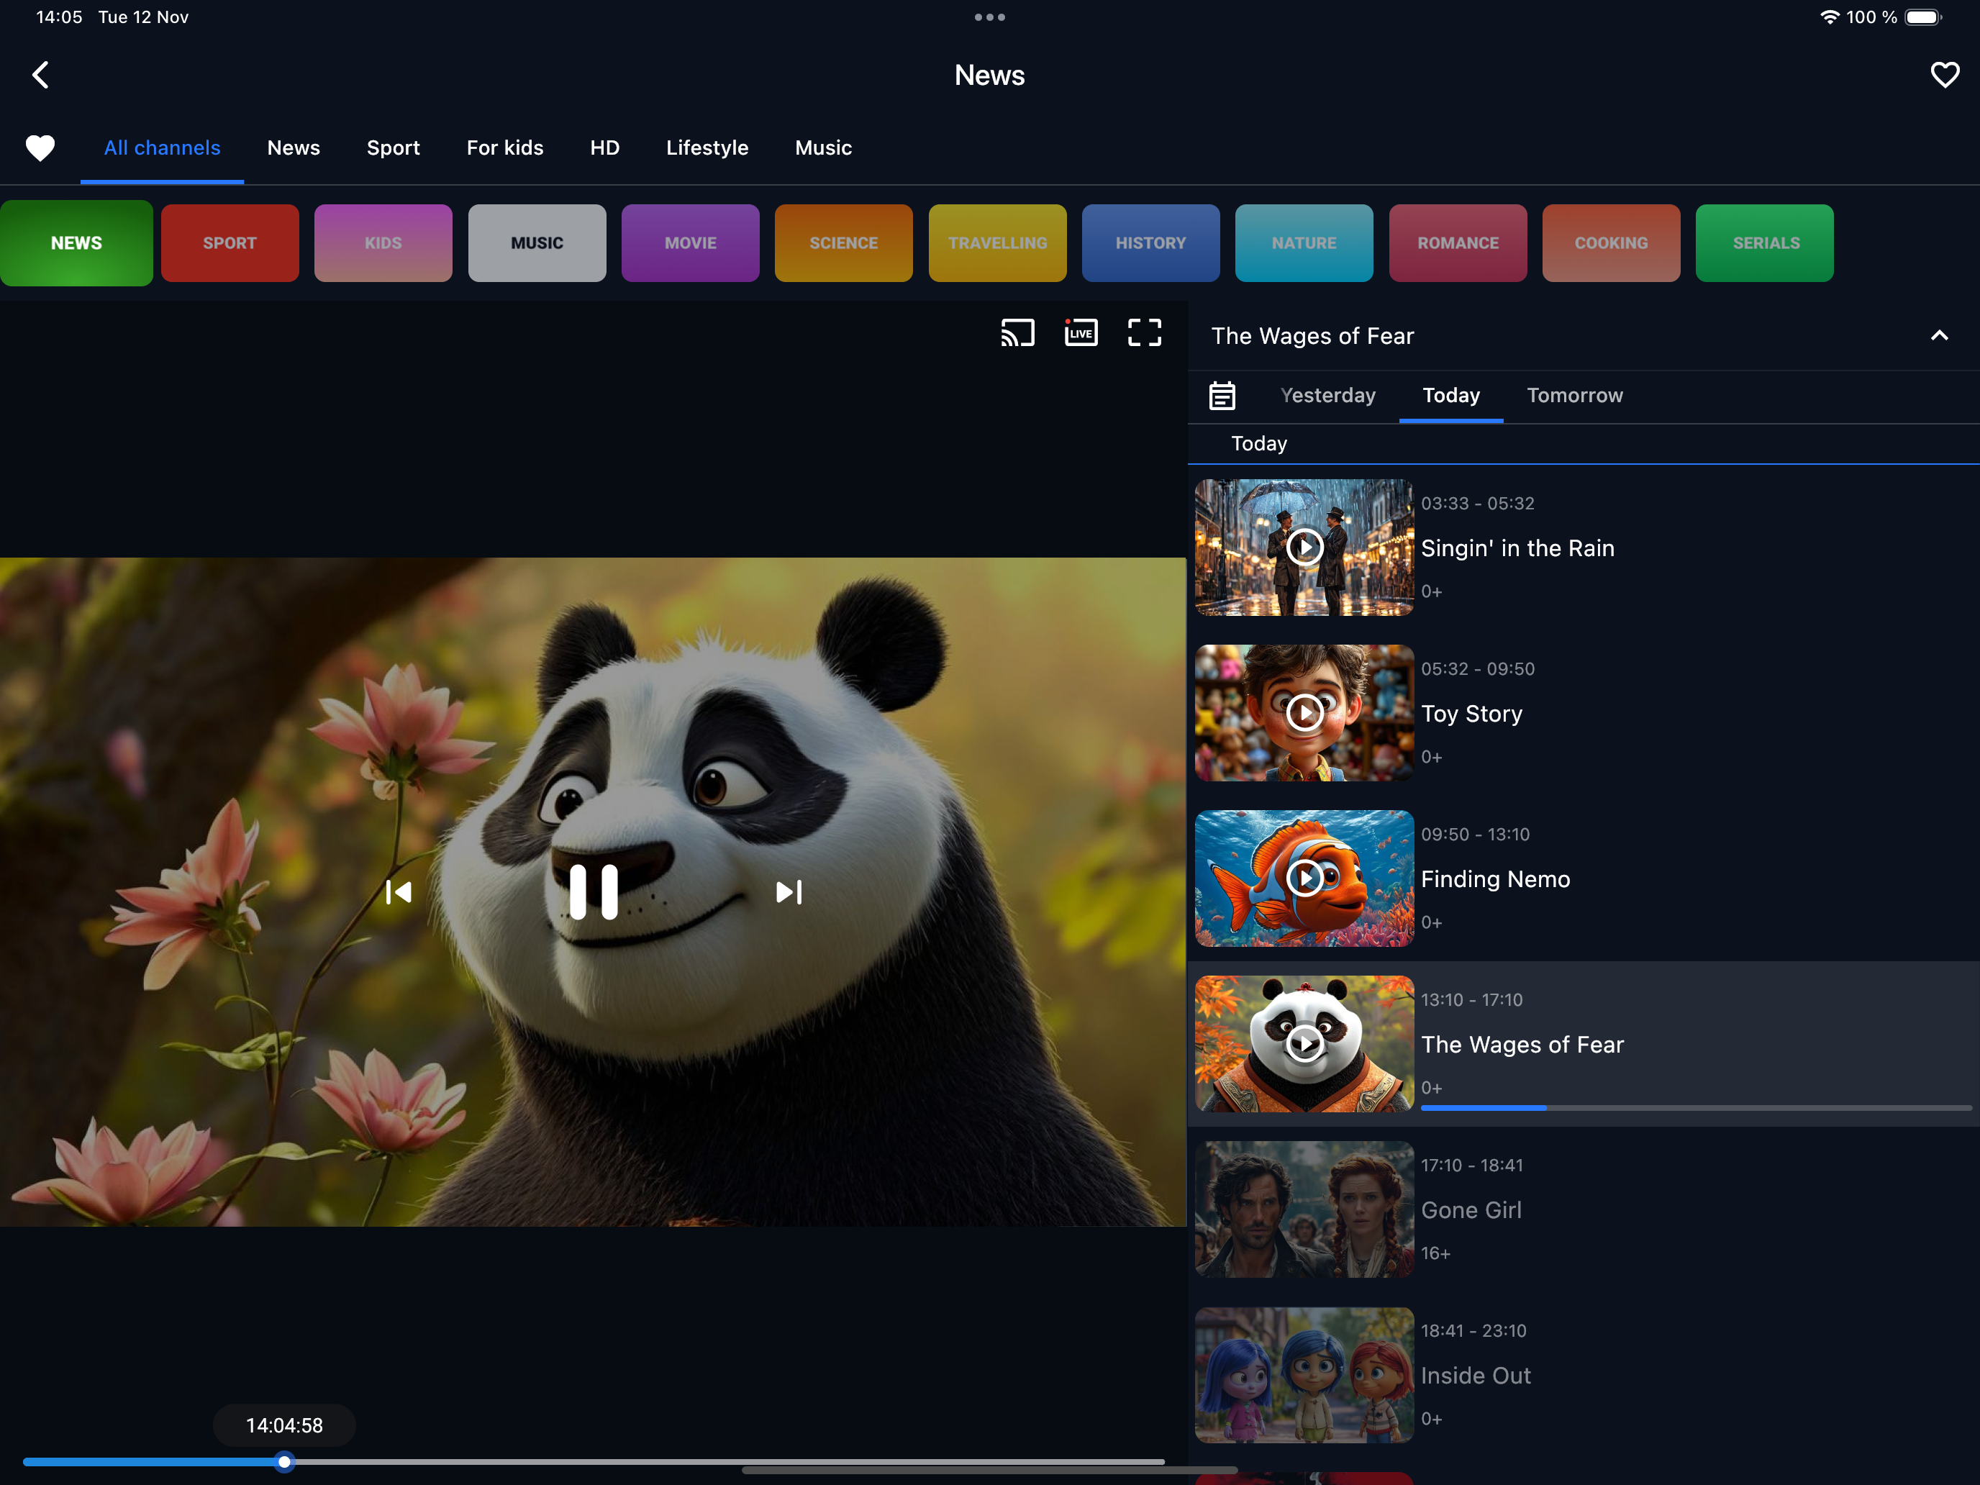Select the red SPORT channel tile
Screen dimensions: 1980x1485
pos(230,243)
